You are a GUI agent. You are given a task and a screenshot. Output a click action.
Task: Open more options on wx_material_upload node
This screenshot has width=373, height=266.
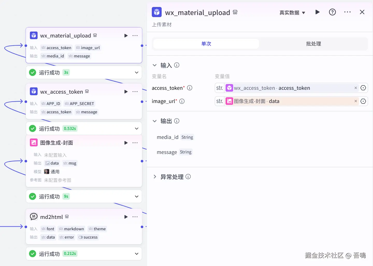pyautogui.click(x=135, y=35)
